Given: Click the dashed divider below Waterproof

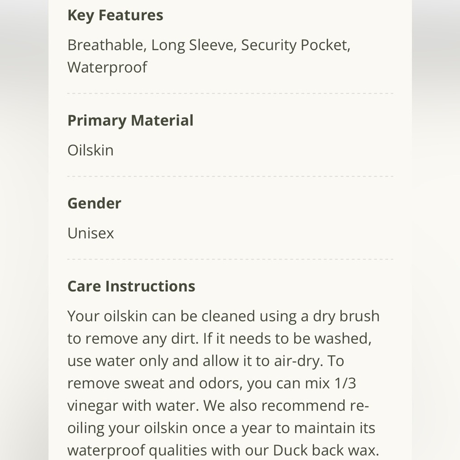Looking at the screenshot, I should click(x=230, y=93).
